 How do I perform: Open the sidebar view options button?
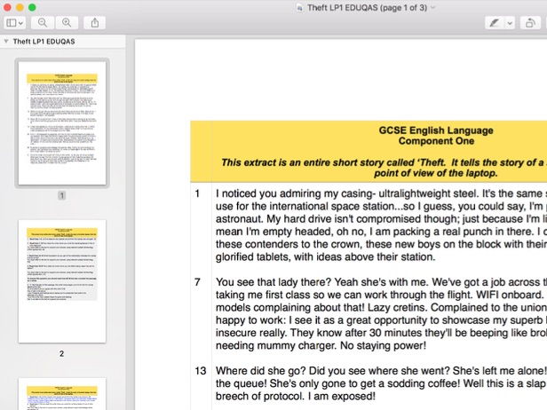point(14,23)
